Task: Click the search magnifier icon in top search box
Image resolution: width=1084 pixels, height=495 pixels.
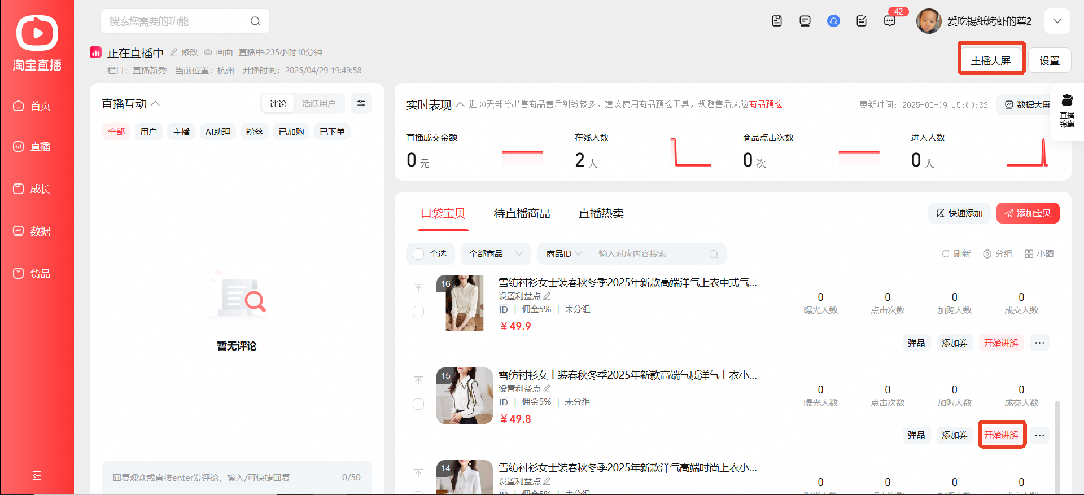Action: coord(255,21)
